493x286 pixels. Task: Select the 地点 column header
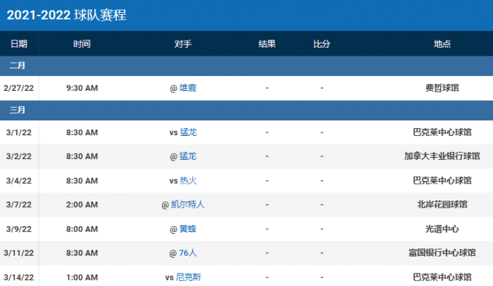point(442,44)
